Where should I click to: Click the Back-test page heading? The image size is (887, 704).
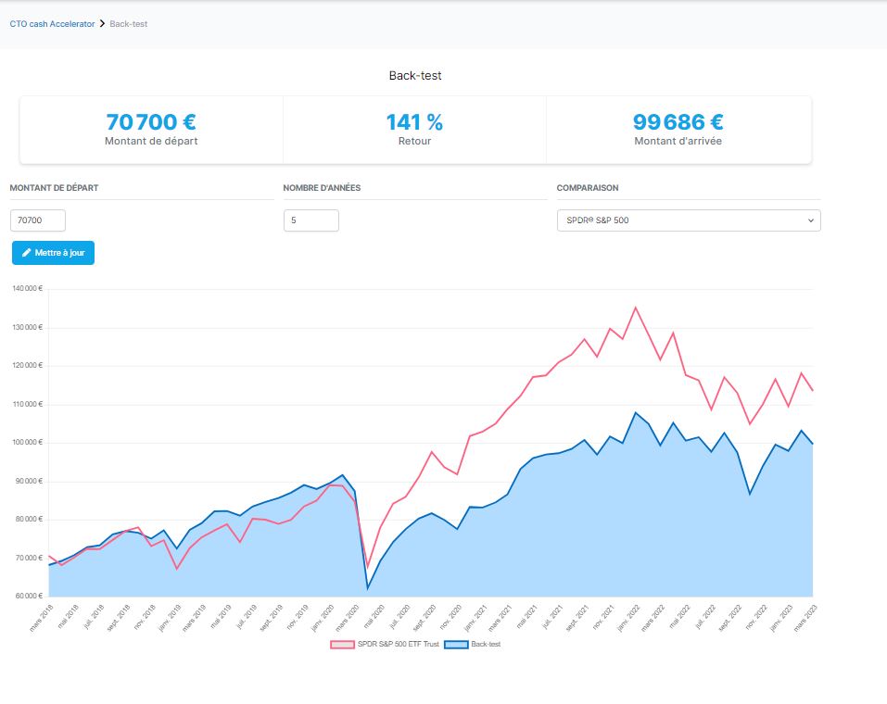point(415,76)
